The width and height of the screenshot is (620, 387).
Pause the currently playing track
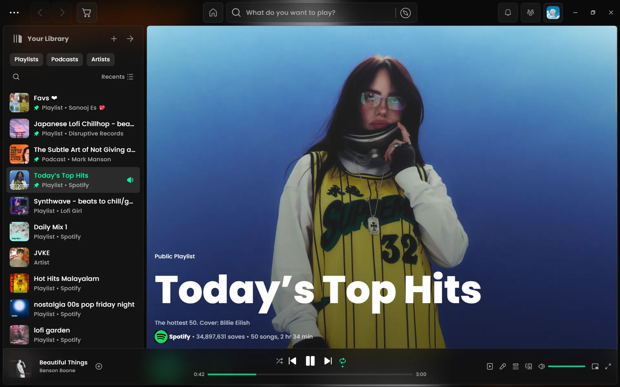point(310,361)
